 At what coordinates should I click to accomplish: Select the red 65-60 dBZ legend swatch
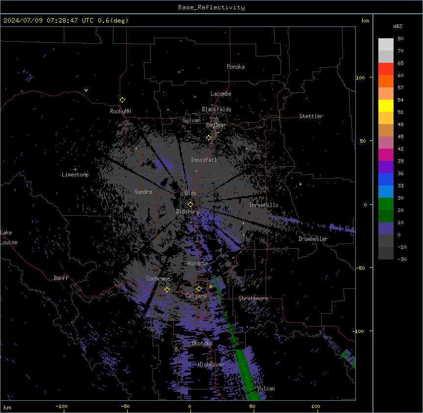pyautogui.click(x=386, y=69)
